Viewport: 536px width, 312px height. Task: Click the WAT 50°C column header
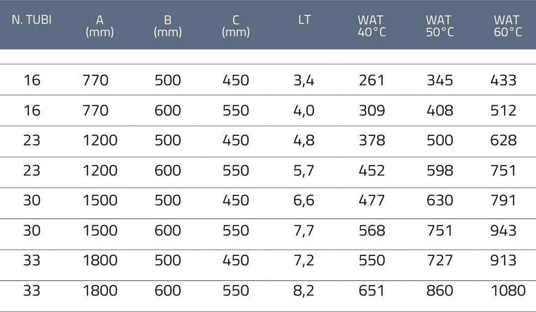tap(440, 26)
